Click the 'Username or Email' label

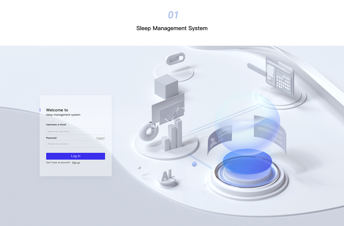pyautogui.click(x=56, y=125)
